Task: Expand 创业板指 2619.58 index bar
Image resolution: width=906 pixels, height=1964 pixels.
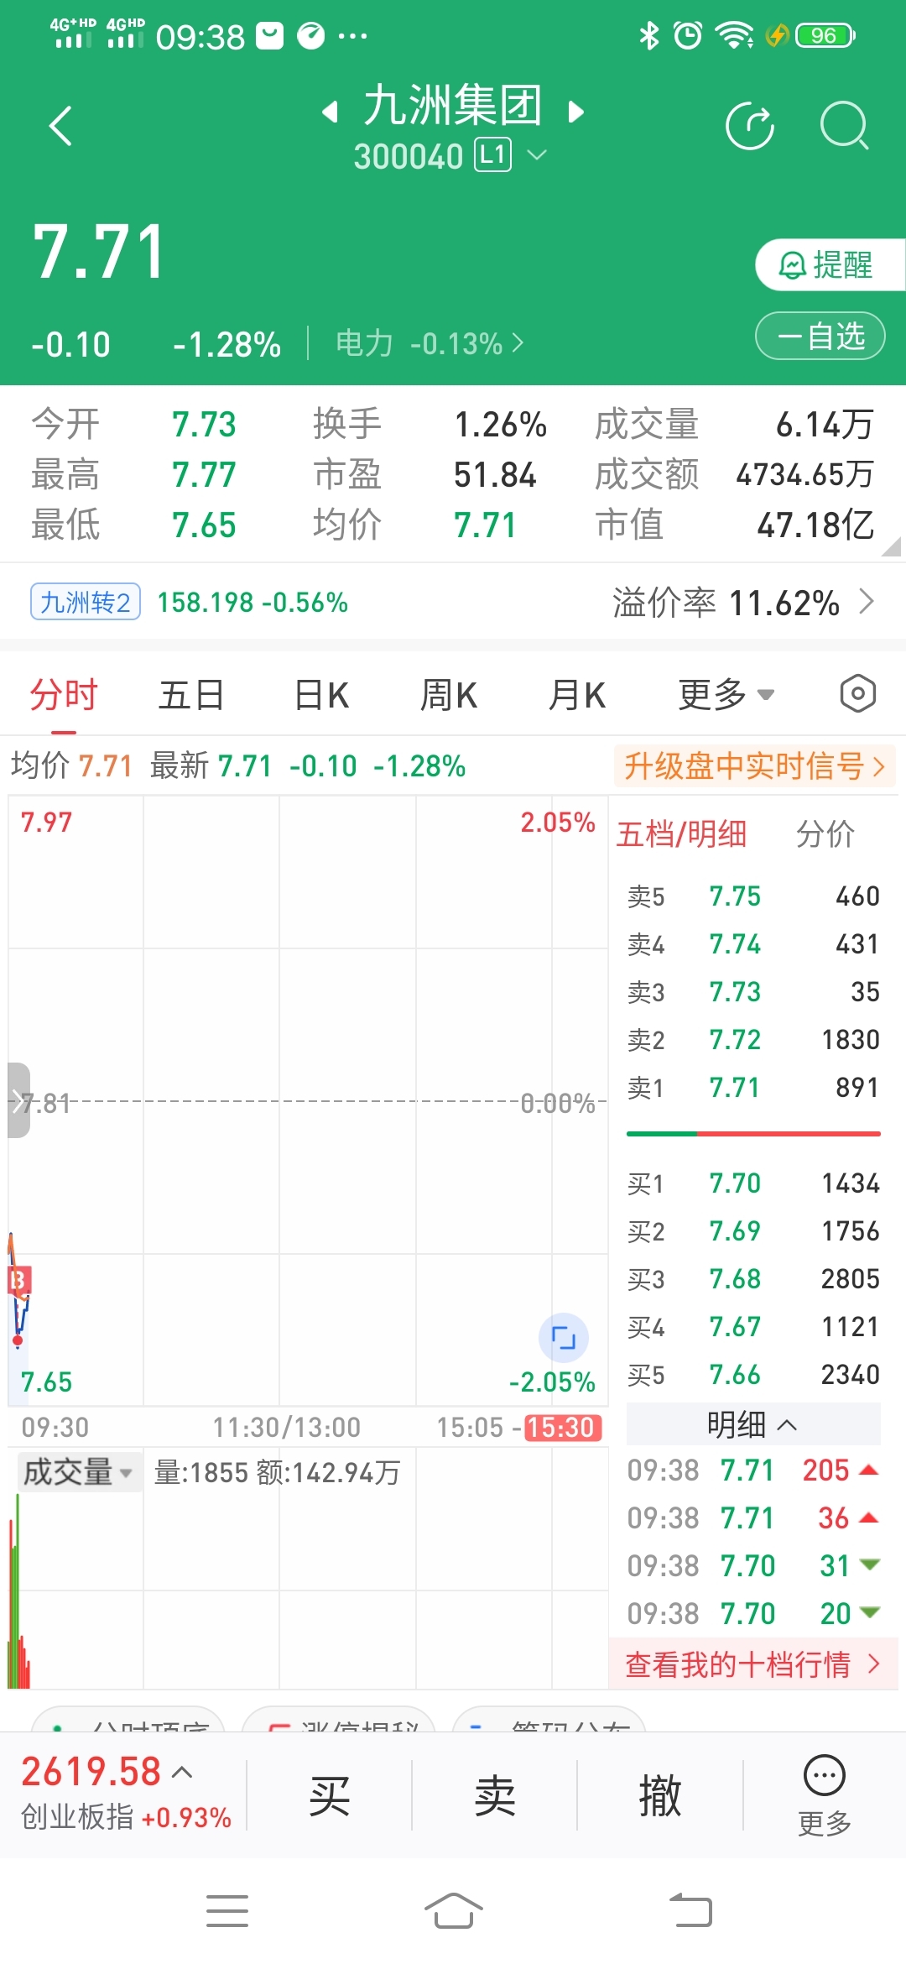Action: point(126,1794)
